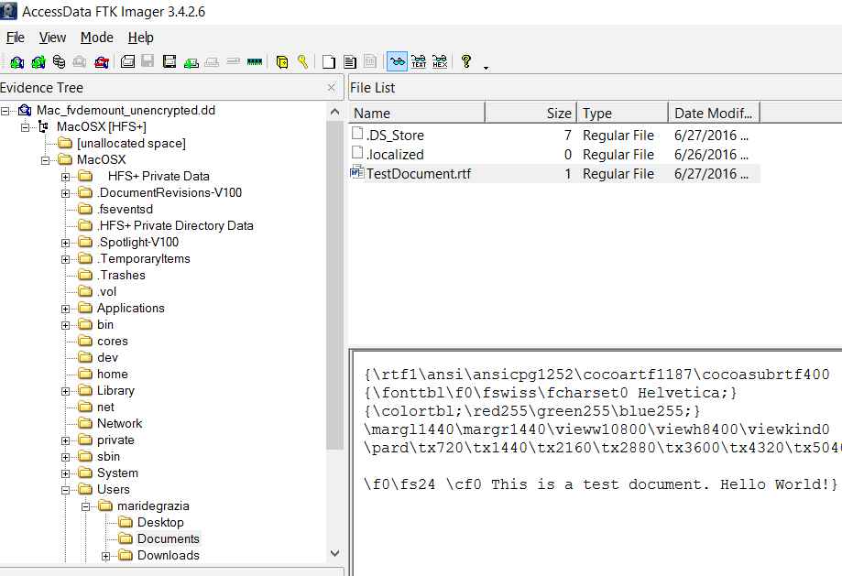Image resolution: width=842 pixels, height=576 pixels.
Task: Sort file list by Type column
Action: pyautogui.click(x=623, y=114)
